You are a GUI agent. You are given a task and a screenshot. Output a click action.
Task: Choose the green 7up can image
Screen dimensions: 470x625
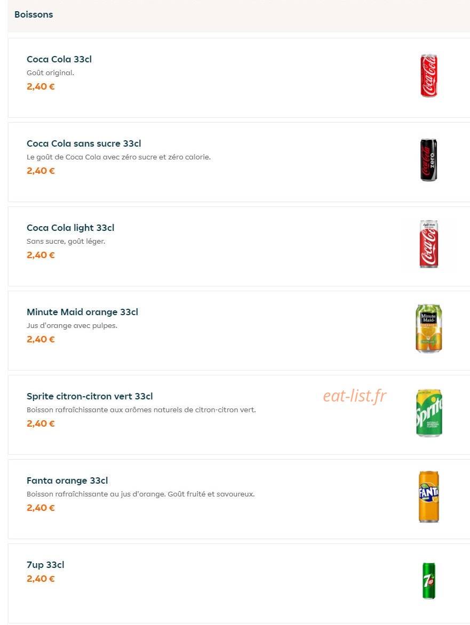pos(428,581)
